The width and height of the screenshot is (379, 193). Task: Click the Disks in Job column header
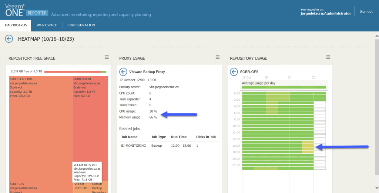coord(206,137)
